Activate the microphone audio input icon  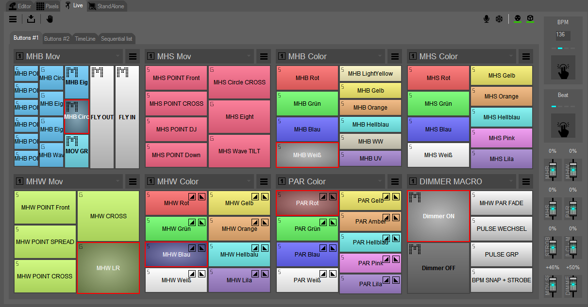tap(486, 19)
